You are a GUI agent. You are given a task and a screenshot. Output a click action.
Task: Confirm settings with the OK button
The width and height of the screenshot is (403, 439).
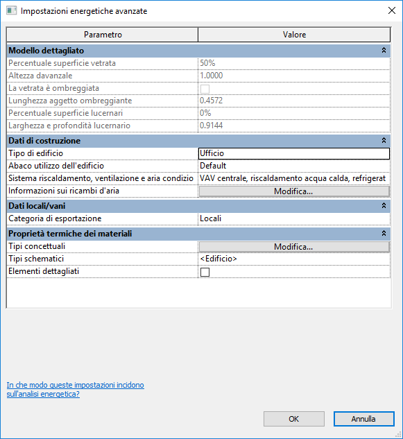294,419
